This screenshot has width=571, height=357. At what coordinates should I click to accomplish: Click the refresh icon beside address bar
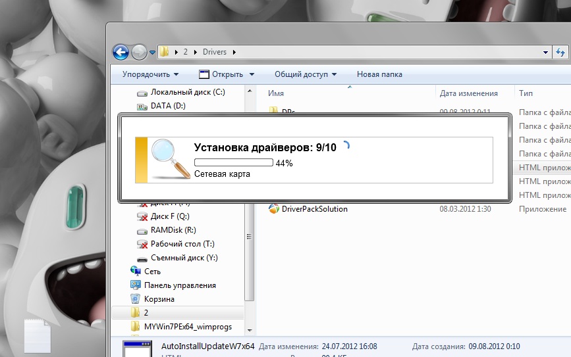(561, 52)
